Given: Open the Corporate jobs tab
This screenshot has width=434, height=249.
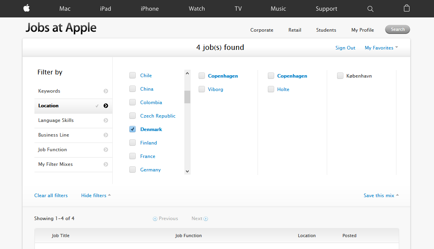Looking at the screenshot, I should [262, 30].
